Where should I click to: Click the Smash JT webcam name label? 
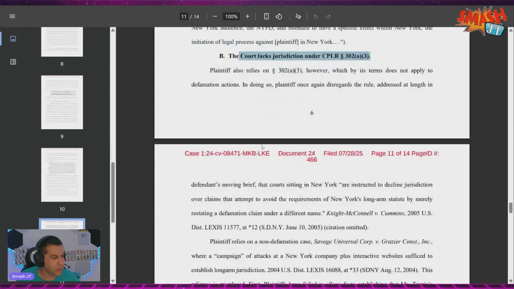(22, 276)
